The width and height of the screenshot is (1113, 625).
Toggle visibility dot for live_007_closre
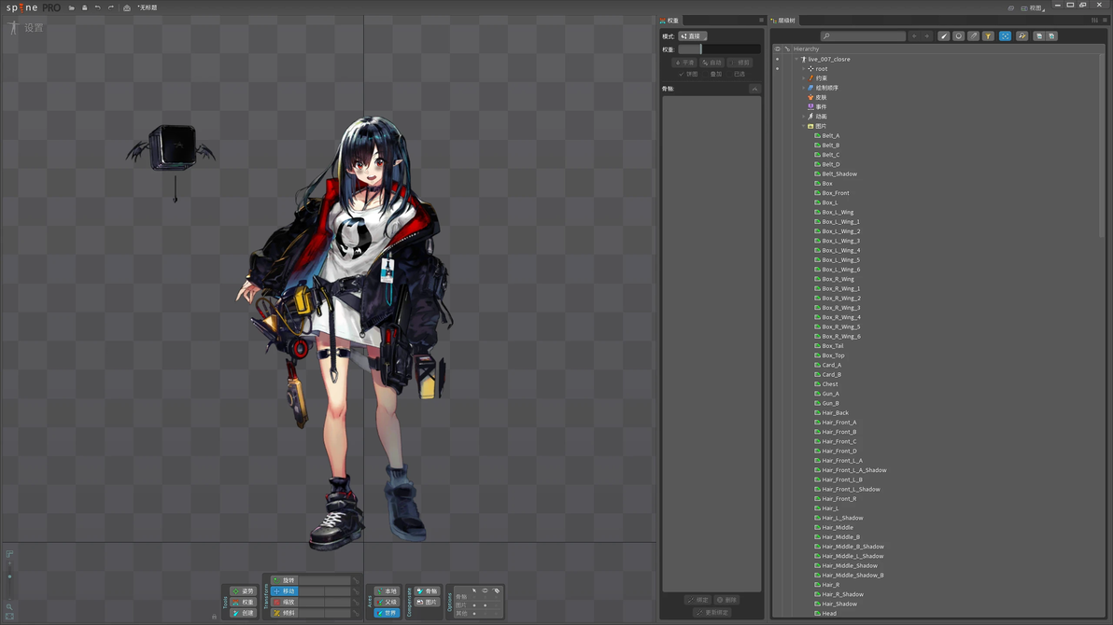pyautogui.click(x=777, y=60)
